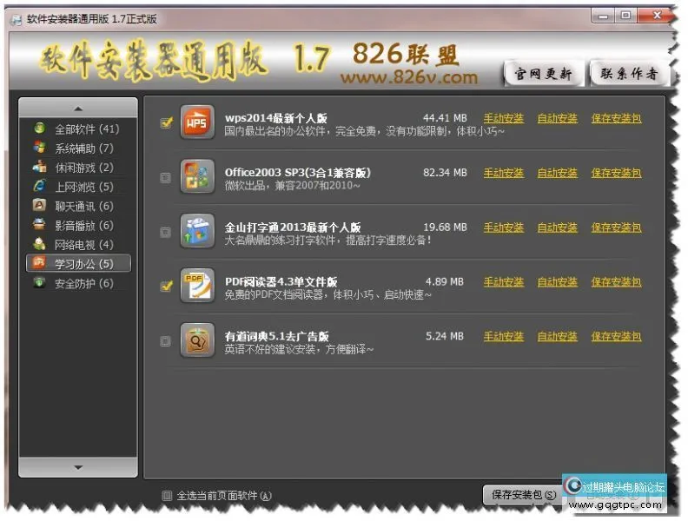
Task: Click 手动安装 for wps2014
Action: pyautogui.click(x=503, y=118)
